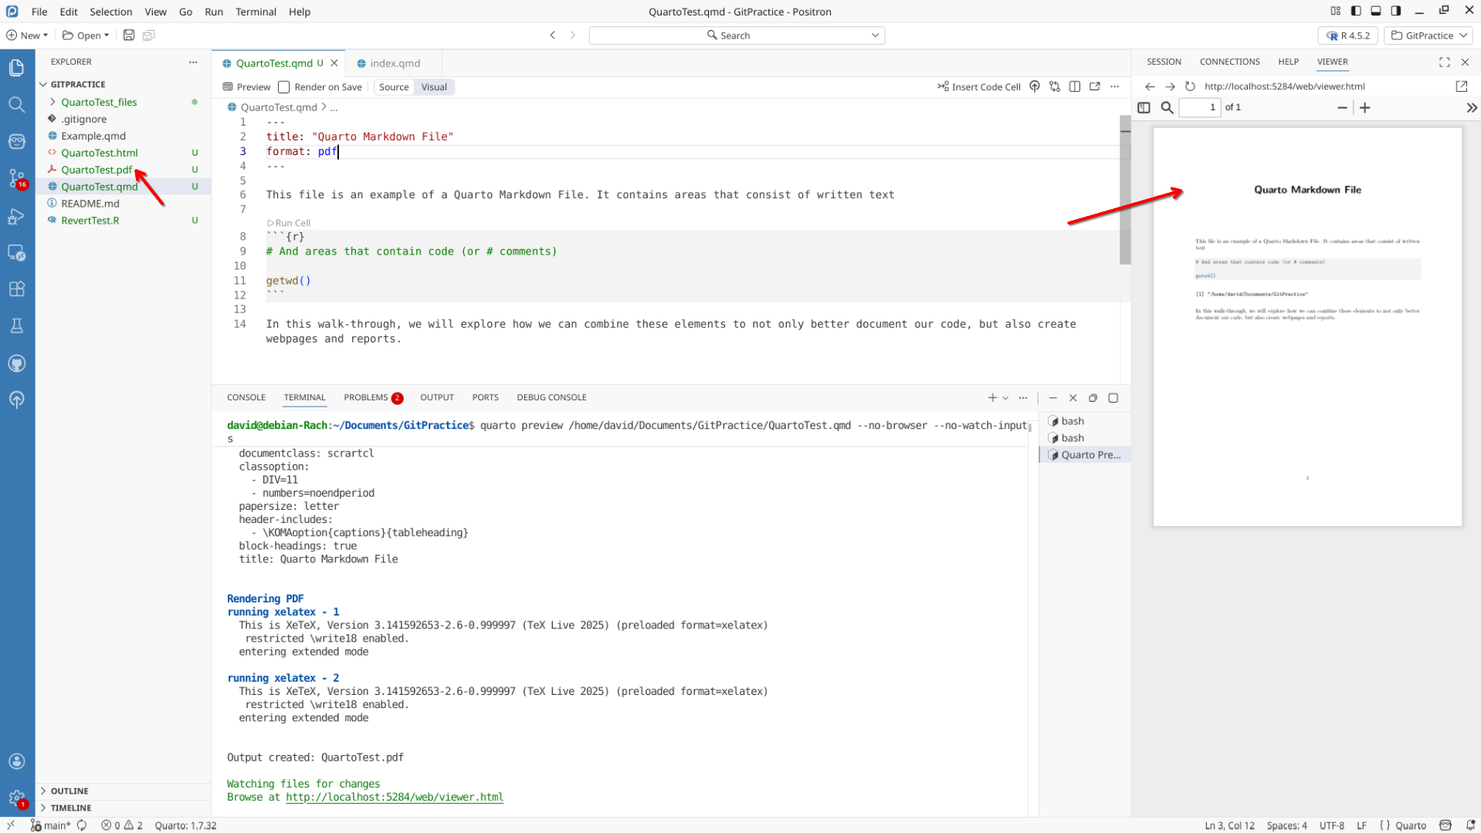Image resolution: width=1481 pixels, height=833 pixels.
Task: Click the Insert Code Cell button
Action: coord(979,87)
